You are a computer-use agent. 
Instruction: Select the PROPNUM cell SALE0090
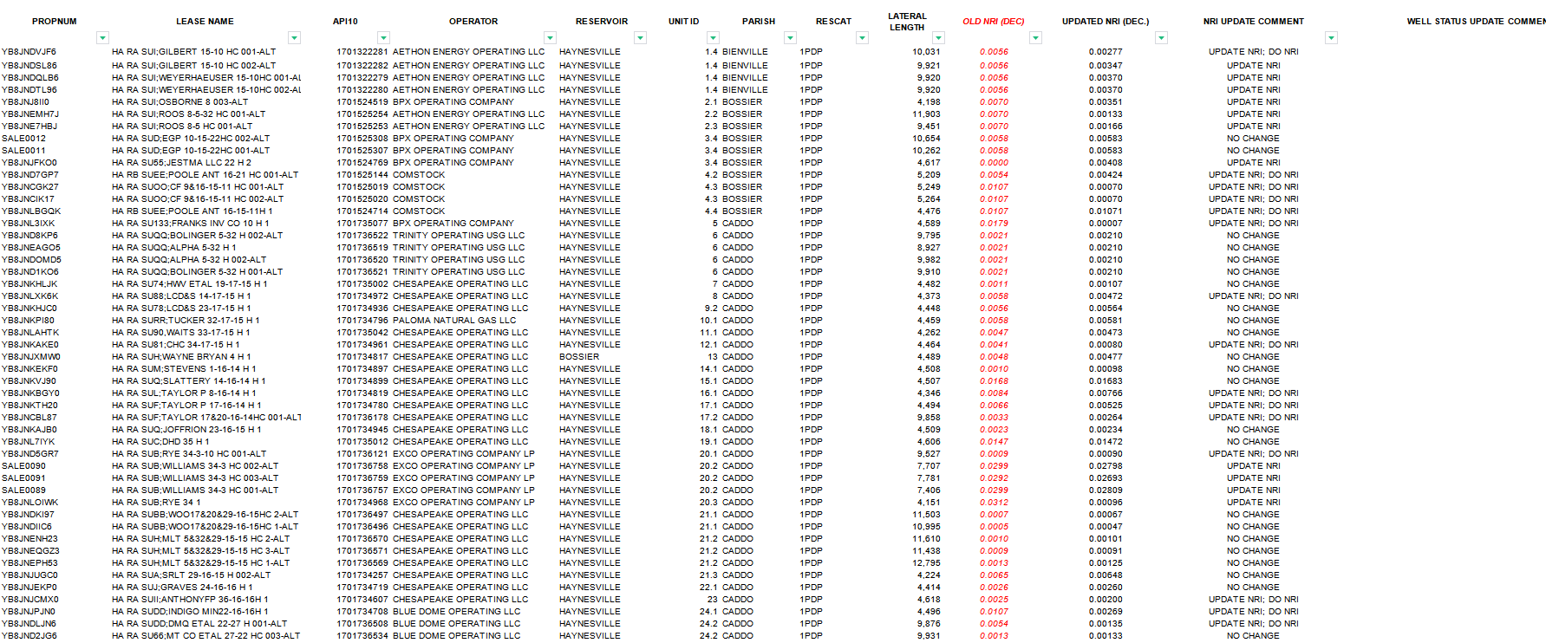click(x=23, y=466)
